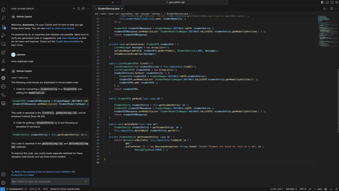Open the StudentService.java breadcrumb item
The image size is (339, 191).
point(177,14)
